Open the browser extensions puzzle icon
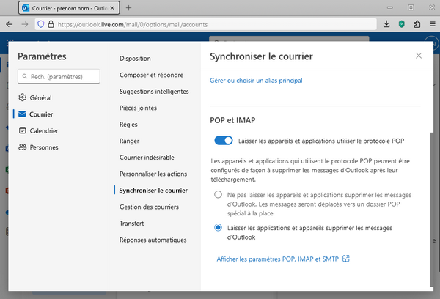The image size is (440, 299). [417, 24]
